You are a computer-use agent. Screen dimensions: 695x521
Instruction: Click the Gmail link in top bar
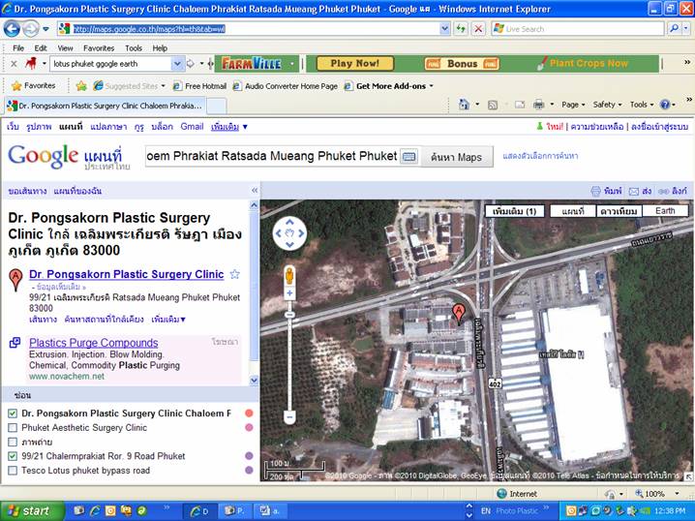[x=192, y=127]
